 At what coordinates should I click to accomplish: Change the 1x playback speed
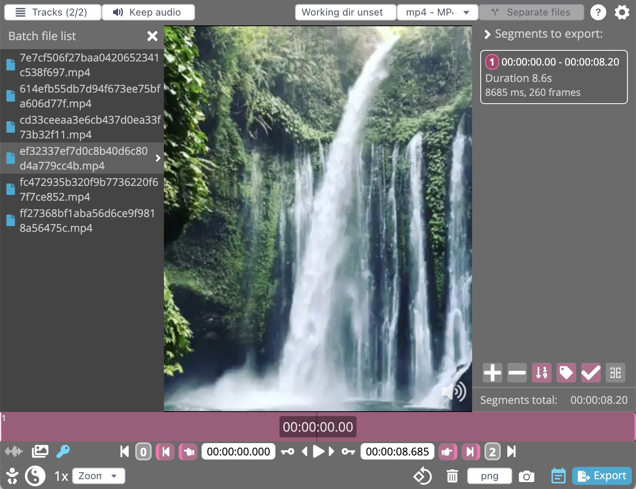61,476
